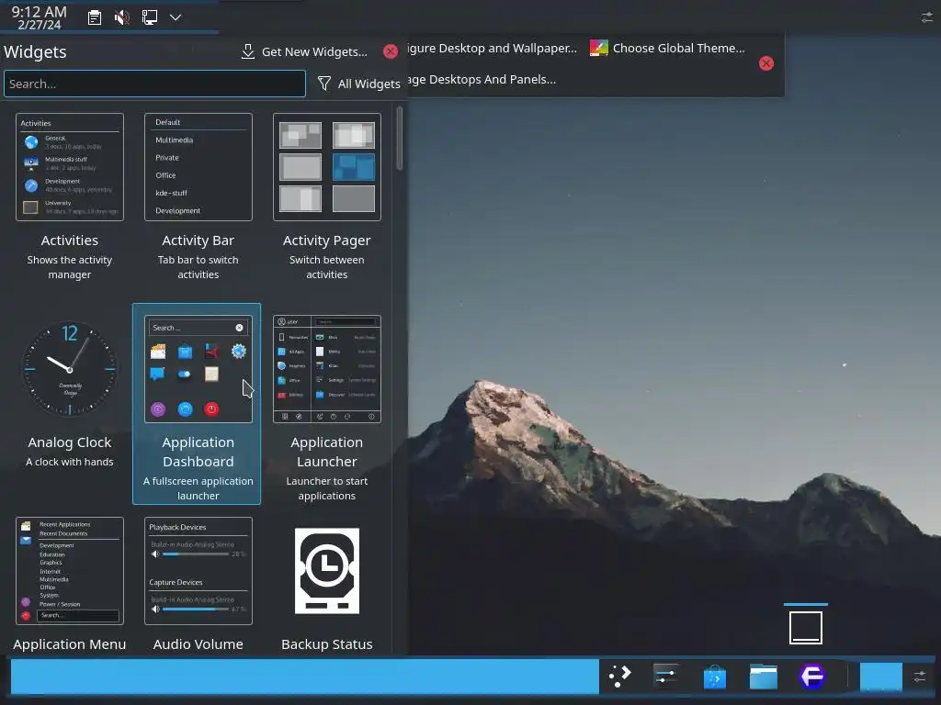Open the display configuration tray icon

tap(150, 17)
